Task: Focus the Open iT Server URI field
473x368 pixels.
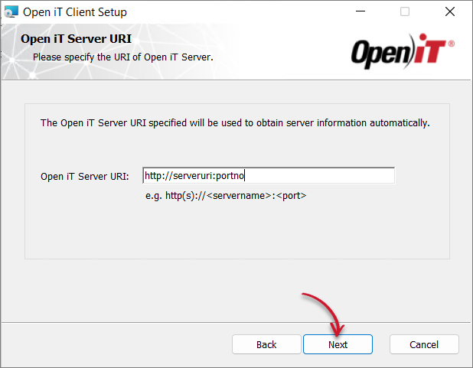Action: 269,175
